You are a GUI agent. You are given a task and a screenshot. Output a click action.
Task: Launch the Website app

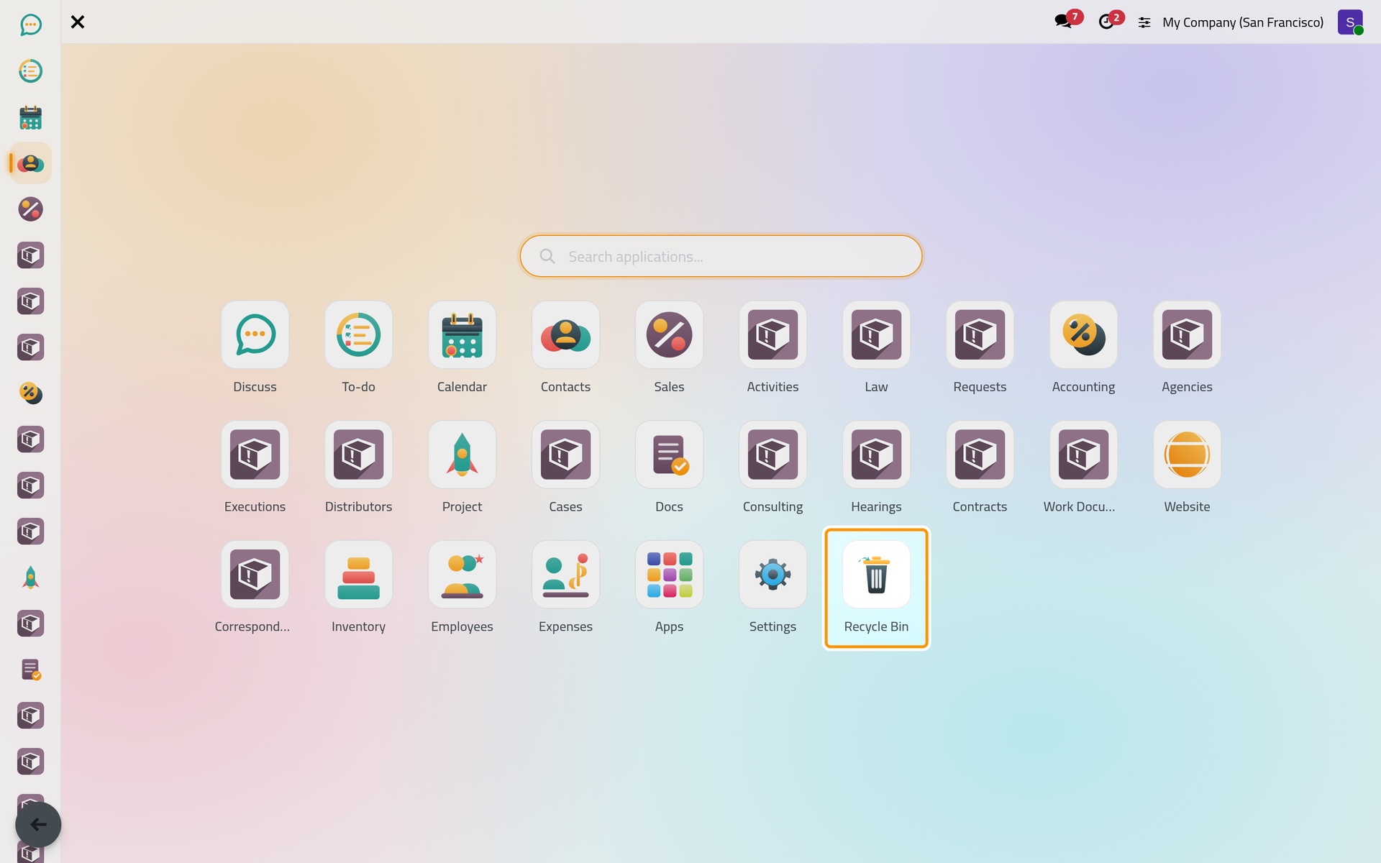click(x=1187, y=455)
